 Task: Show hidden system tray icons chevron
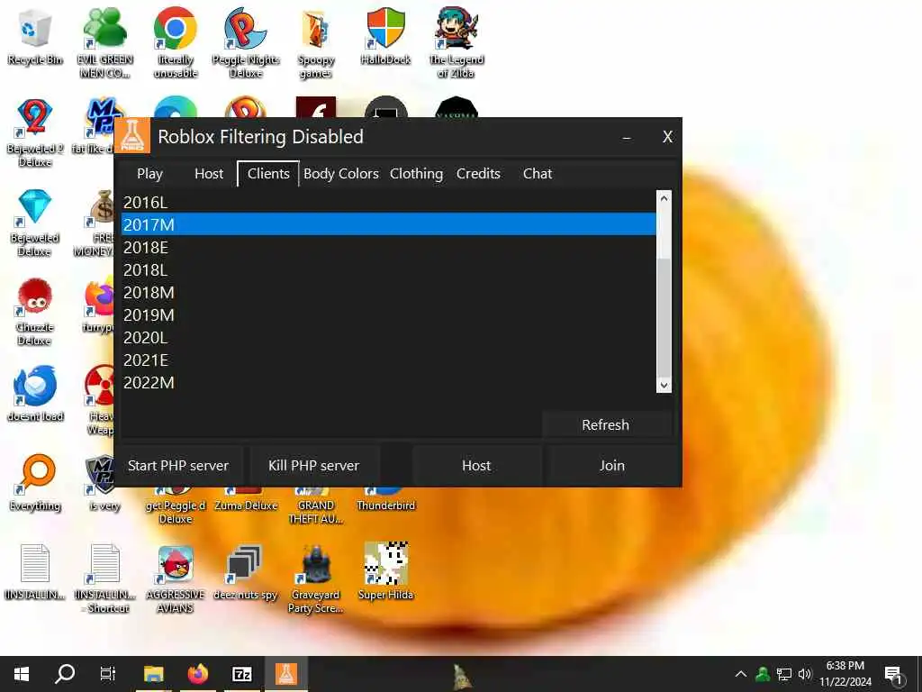click(741, 674)
